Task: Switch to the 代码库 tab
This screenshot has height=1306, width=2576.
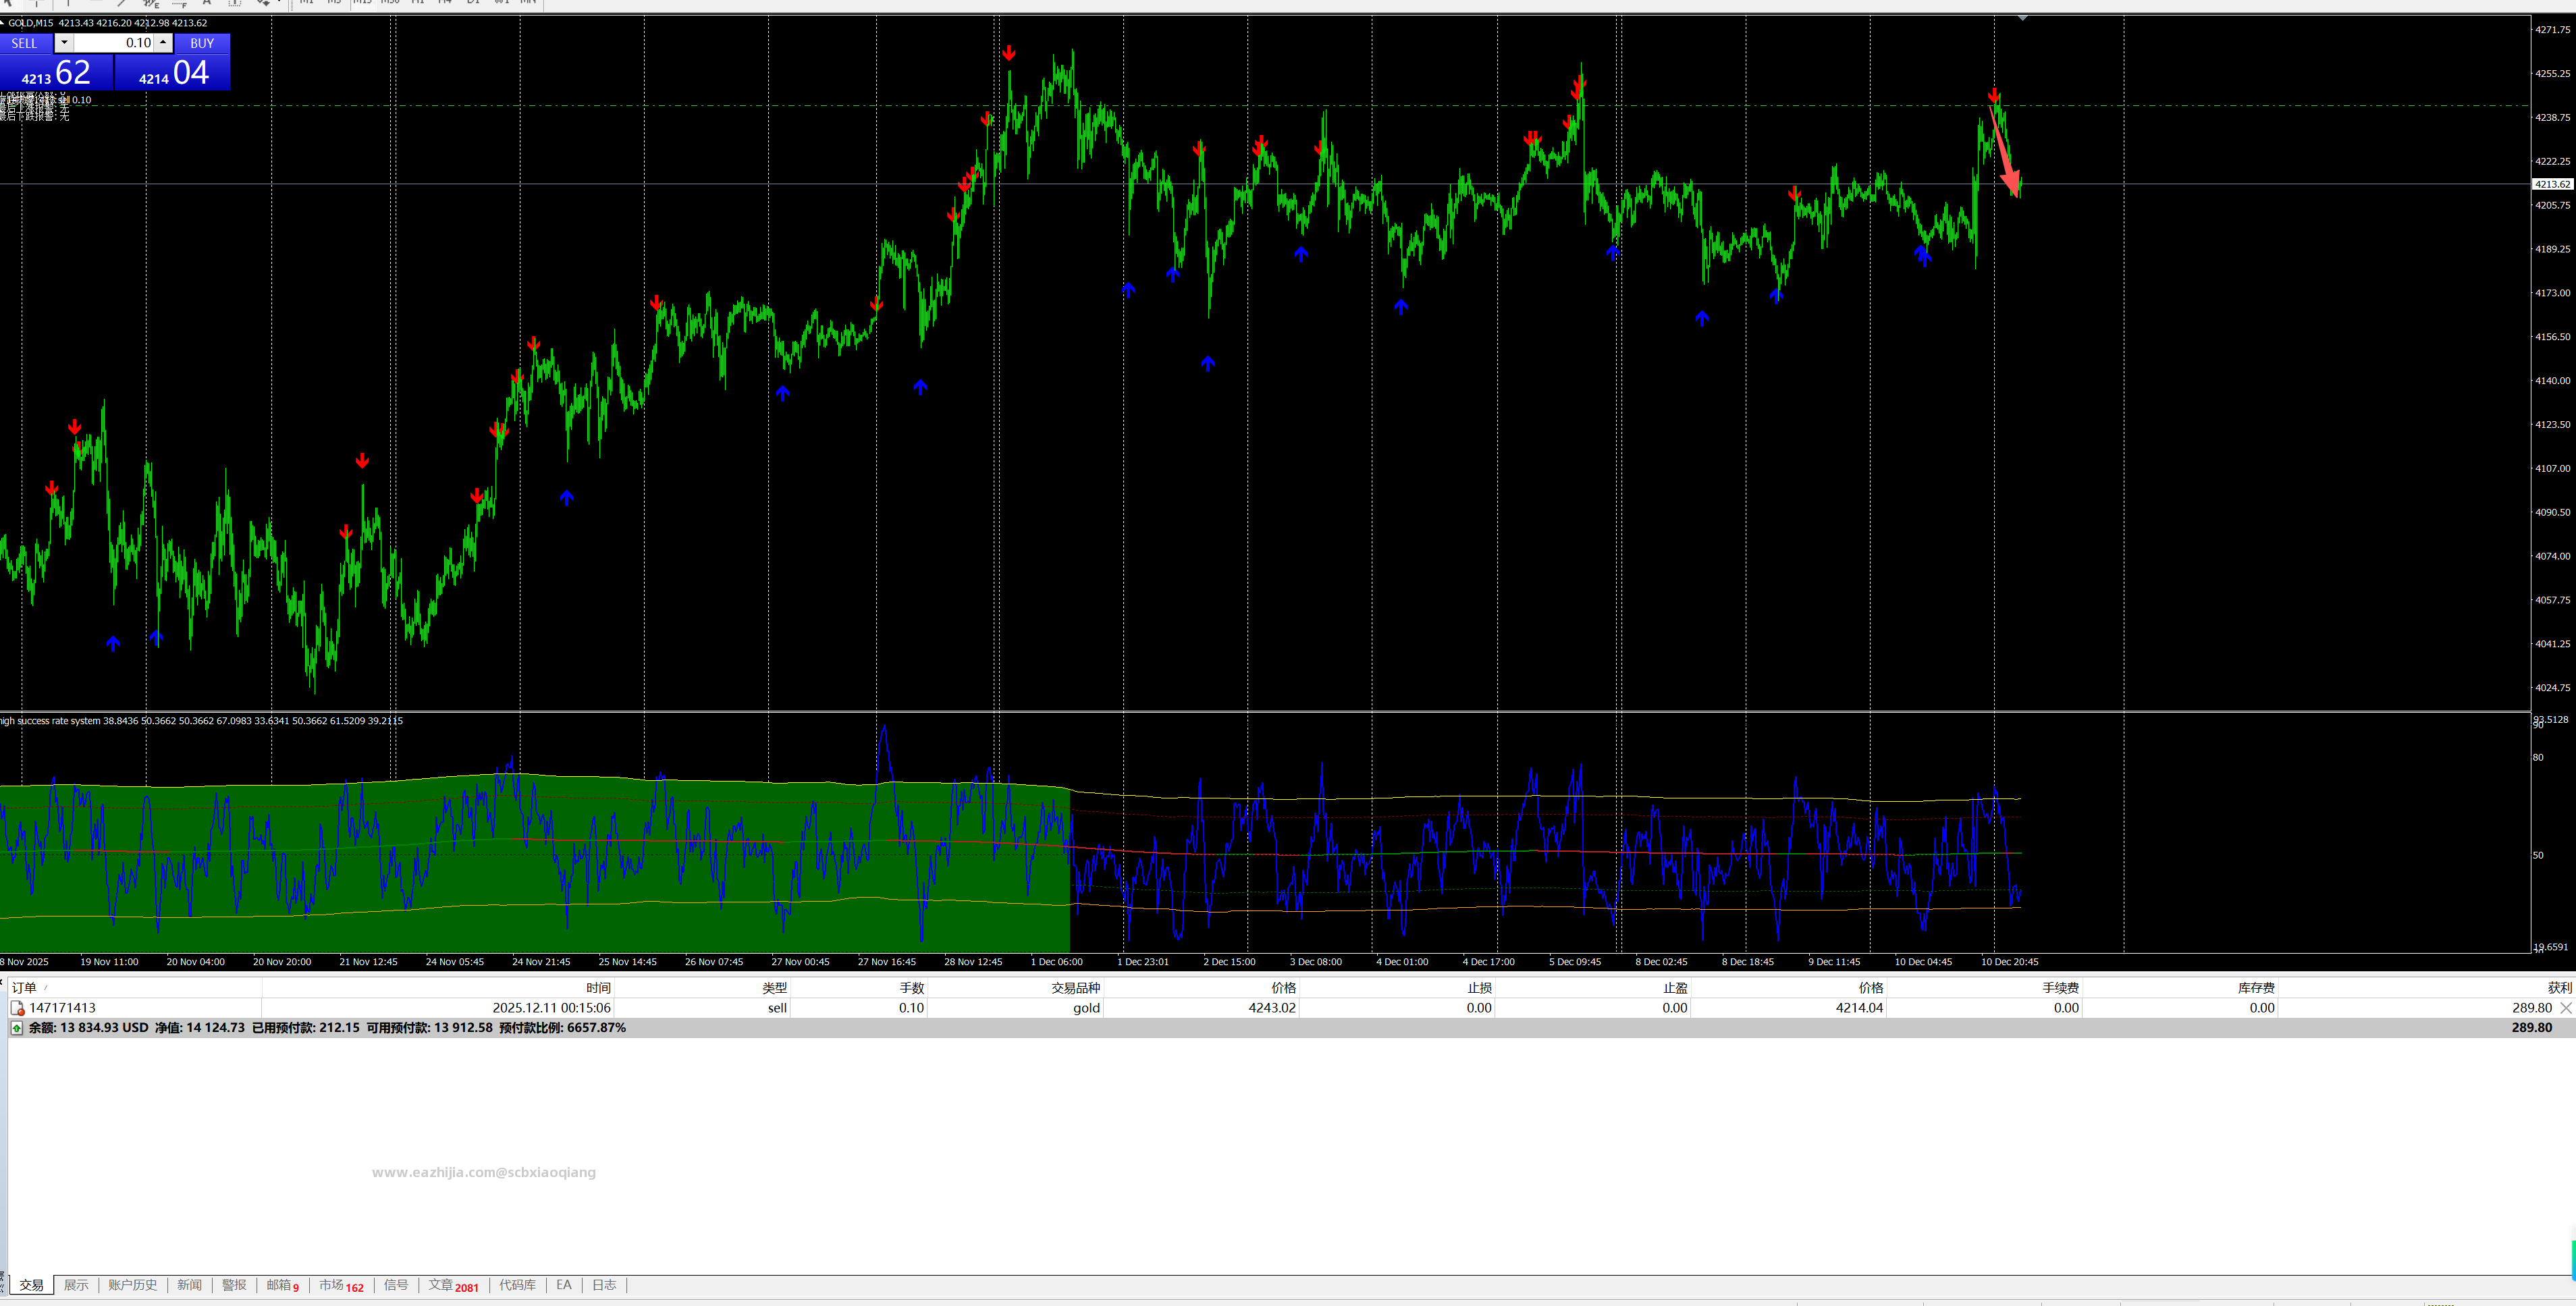Action: [517, 1285]
